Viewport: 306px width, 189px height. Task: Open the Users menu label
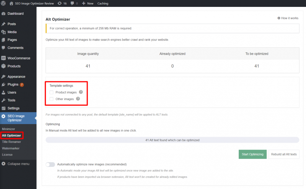[x=12, y=92]
